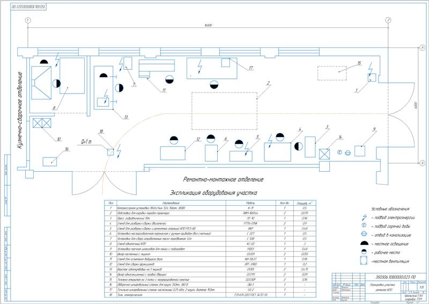The width and height of the screenshot is (429, 304).
Task: Click the 'Экспликация оборудования участка' table title
Action: [x=213, y=193]
